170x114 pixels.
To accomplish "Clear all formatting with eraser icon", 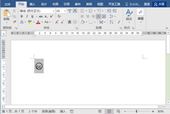I will point(59,16).
